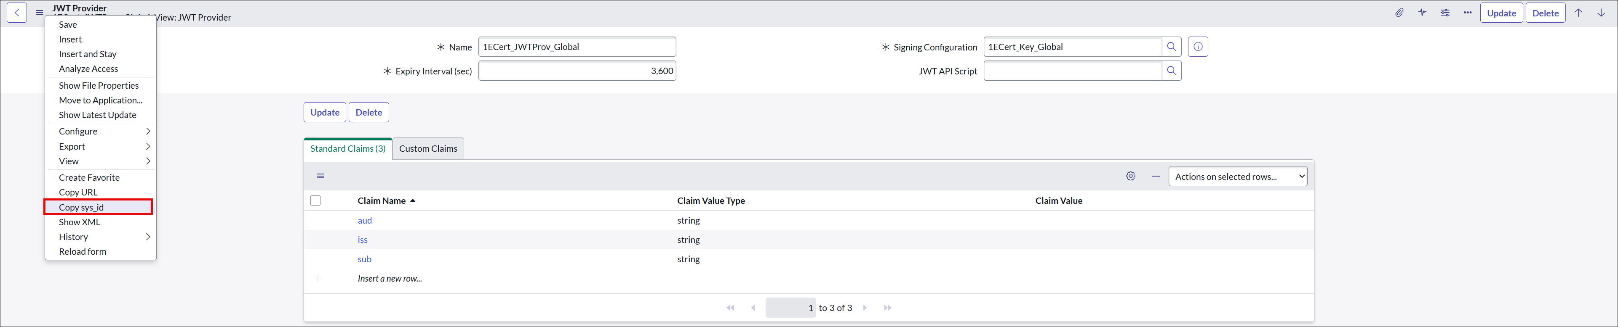Tick the select-all claims checkbox

coord(315,200)
